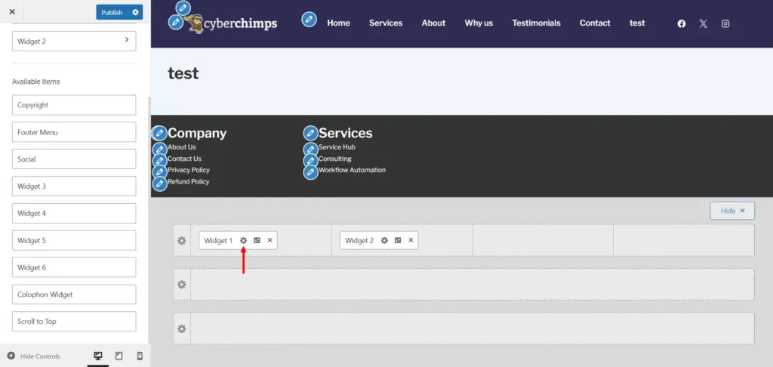Image resolution: width=773 pixels, height=367 pixels.
Task: Click pencil icon beside About Us
Action: 159,149
